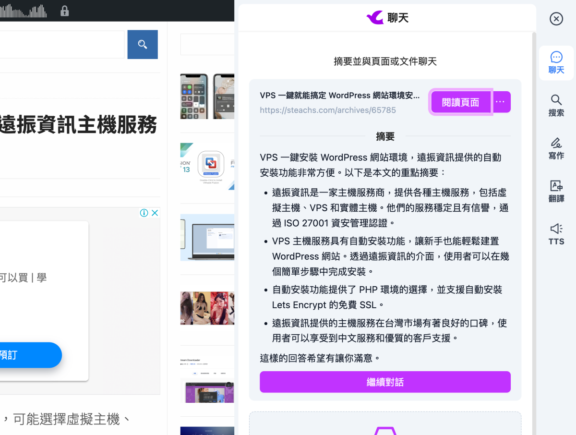This screenshot has height=435, width=576.
Task: Open the TTS sidebar tab
Action: [556, 234]
